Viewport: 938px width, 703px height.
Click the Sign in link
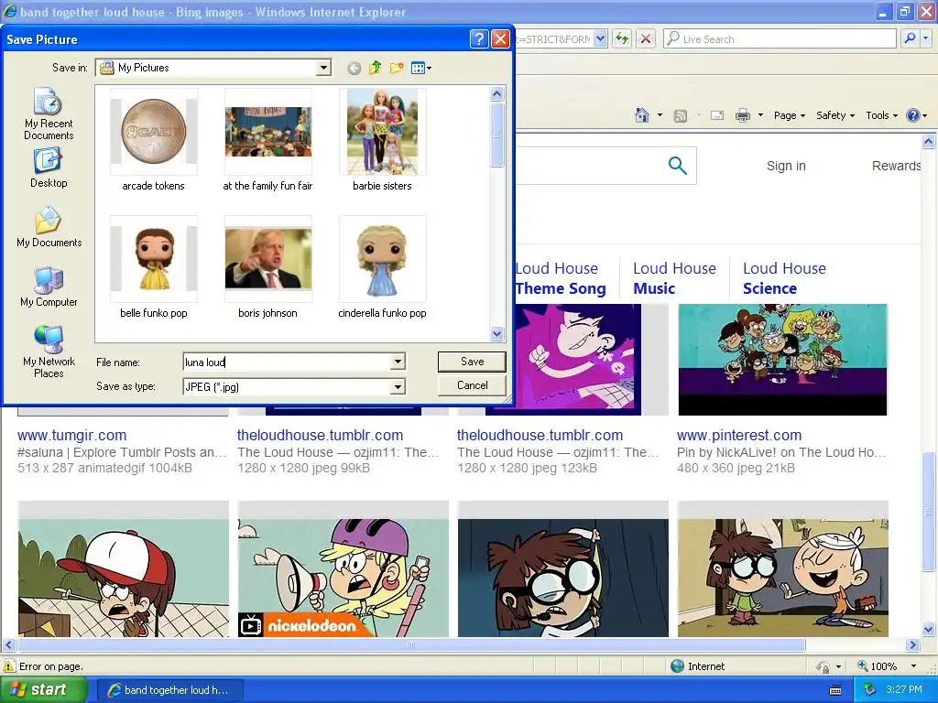(x=786, y=166)
